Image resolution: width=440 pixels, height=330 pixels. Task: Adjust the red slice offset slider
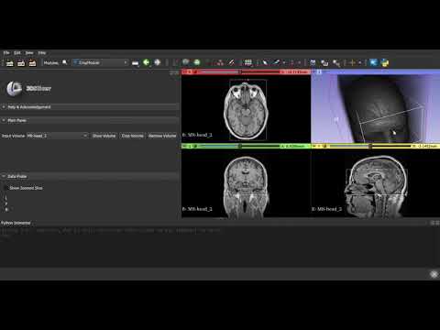pyautogui.click(x=239, y=71)
